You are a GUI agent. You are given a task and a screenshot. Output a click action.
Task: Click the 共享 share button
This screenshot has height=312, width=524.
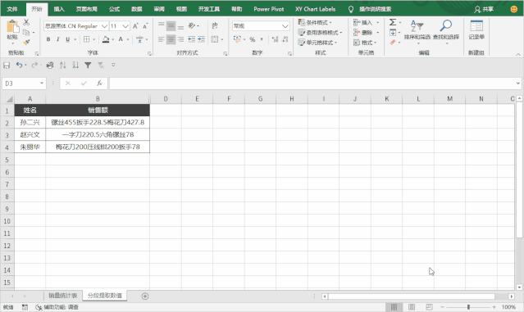(x=484, y=9)
